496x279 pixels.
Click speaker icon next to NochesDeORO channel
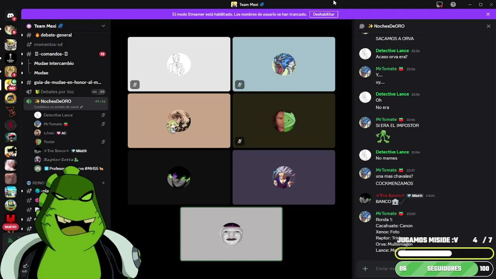point(29,101)
